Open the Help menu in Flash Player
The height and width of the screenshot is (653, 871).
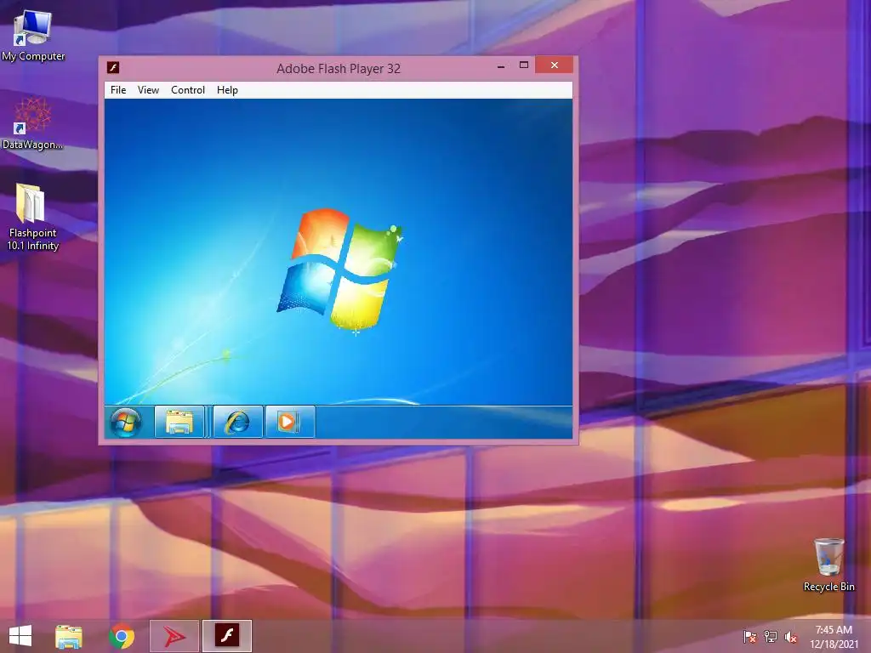point(227,90)
